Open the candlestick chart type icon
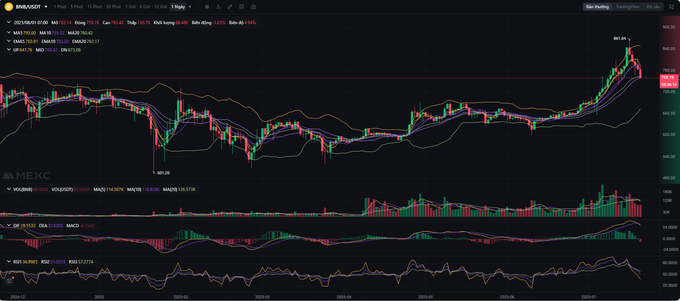Screen dimensions: 680x301 207,7
